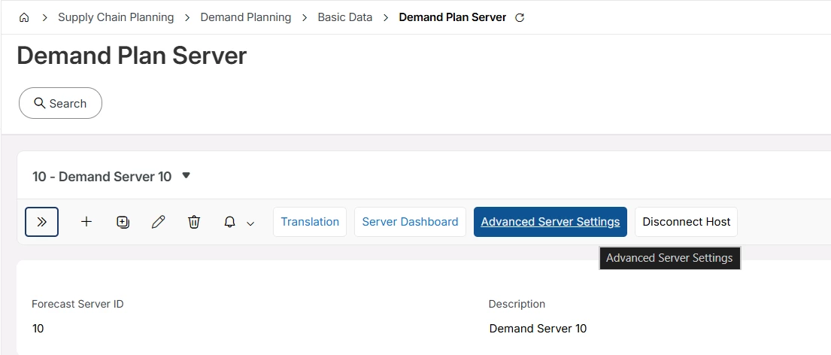Click the Disconnect Host button
This screenshot has width=831, height=355.
(687, 221)
